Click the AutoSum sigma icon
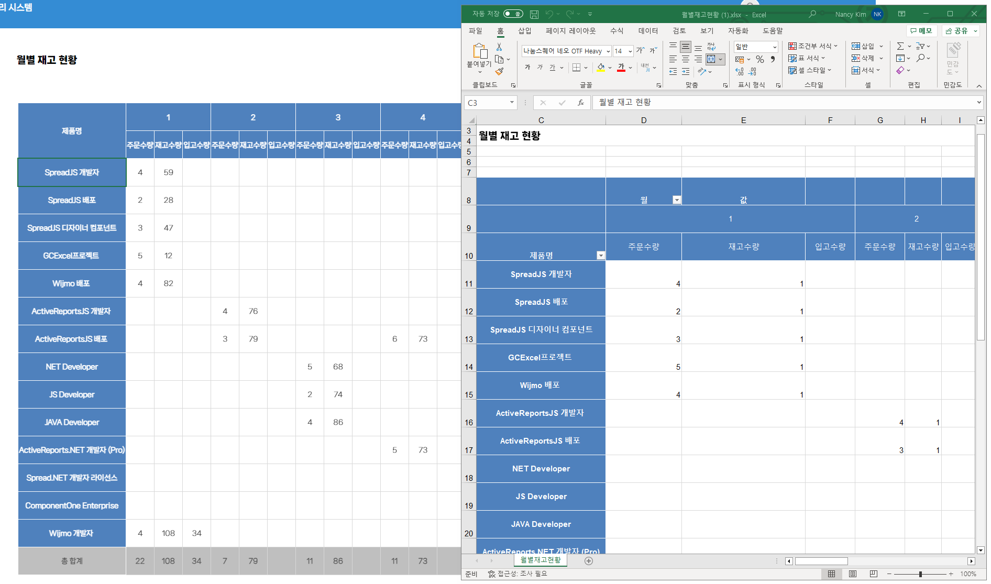The image size is (991, 584). point(900,46)
